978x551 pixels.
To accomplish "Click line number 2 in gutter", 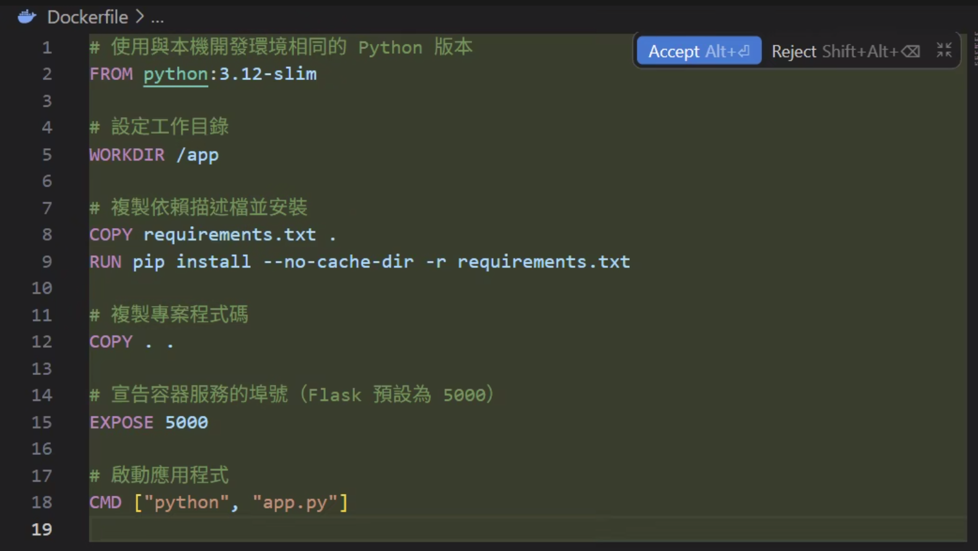I will pyautogui.click(x=46, y=74).
